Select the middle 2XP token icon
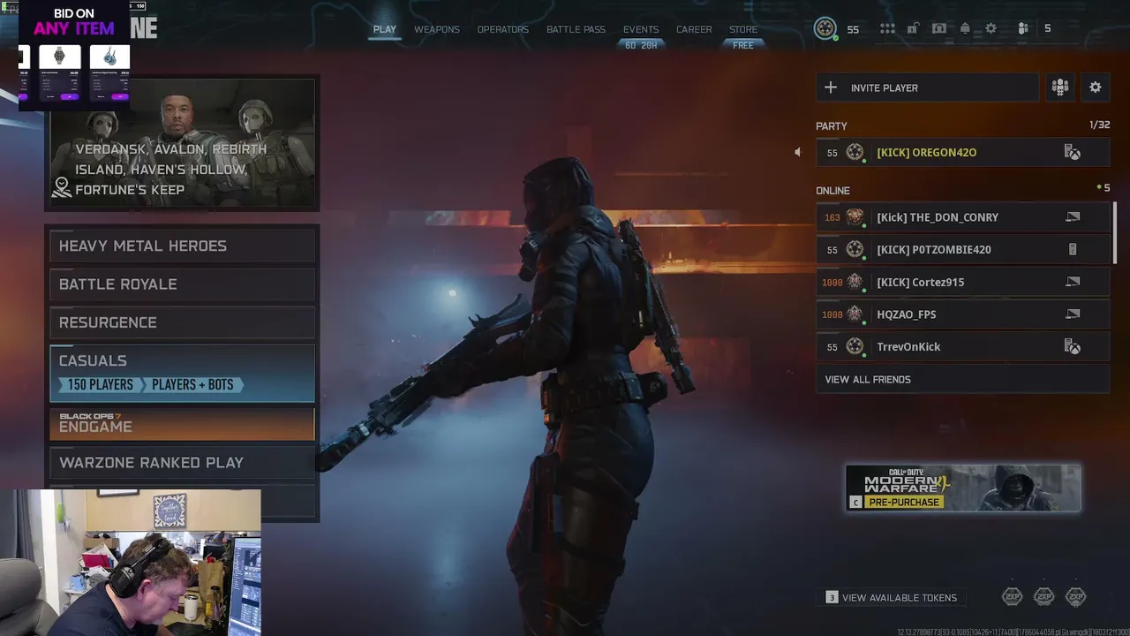Image resolution: width=1130 pixels, height=636 pixels. coord(1044,597)
